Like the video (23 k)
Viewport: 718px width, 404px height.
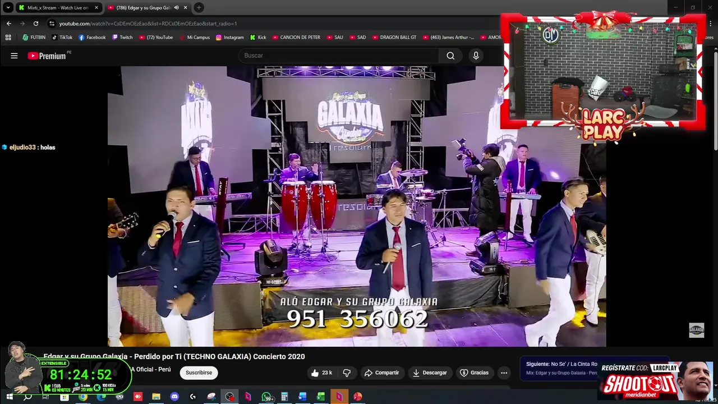click(321, 373)
